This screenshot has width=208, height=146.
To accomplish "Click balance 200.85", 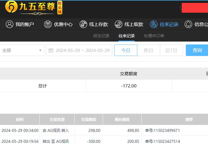I will coord(133,141).
